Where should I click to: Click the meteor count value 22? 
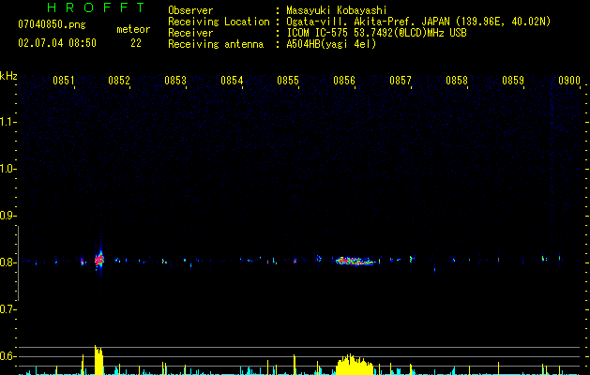(136, 43)
